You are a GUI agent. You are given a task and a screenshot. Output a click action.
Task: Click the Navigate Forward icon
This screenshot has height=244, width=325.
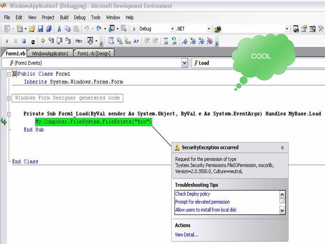124,28
